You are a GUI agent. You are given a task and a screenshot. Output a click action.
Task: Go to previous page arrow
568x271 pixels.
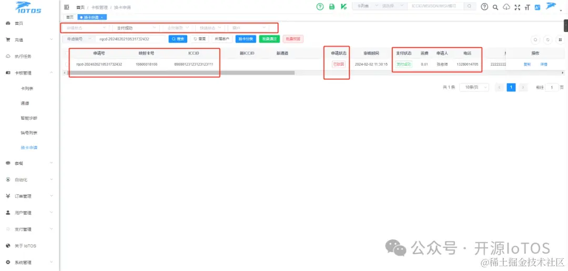pyautogui.click(x=499, y=87)
